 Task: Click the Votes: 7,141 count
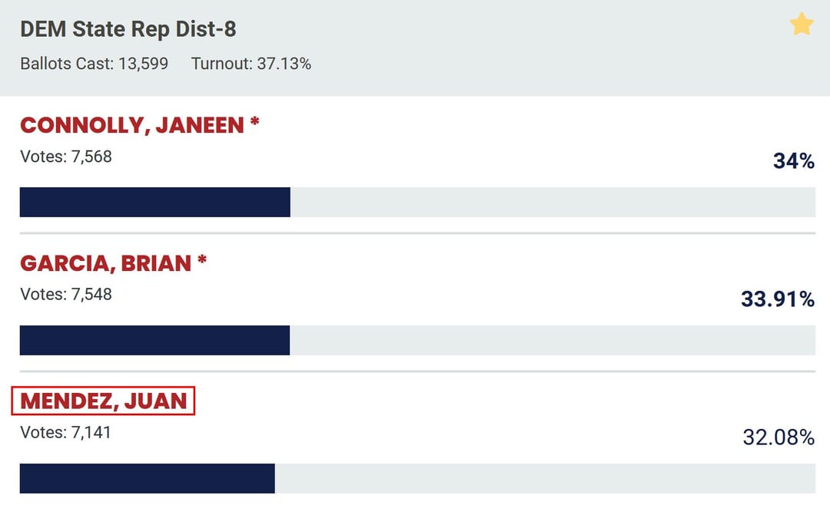point(66,432)
